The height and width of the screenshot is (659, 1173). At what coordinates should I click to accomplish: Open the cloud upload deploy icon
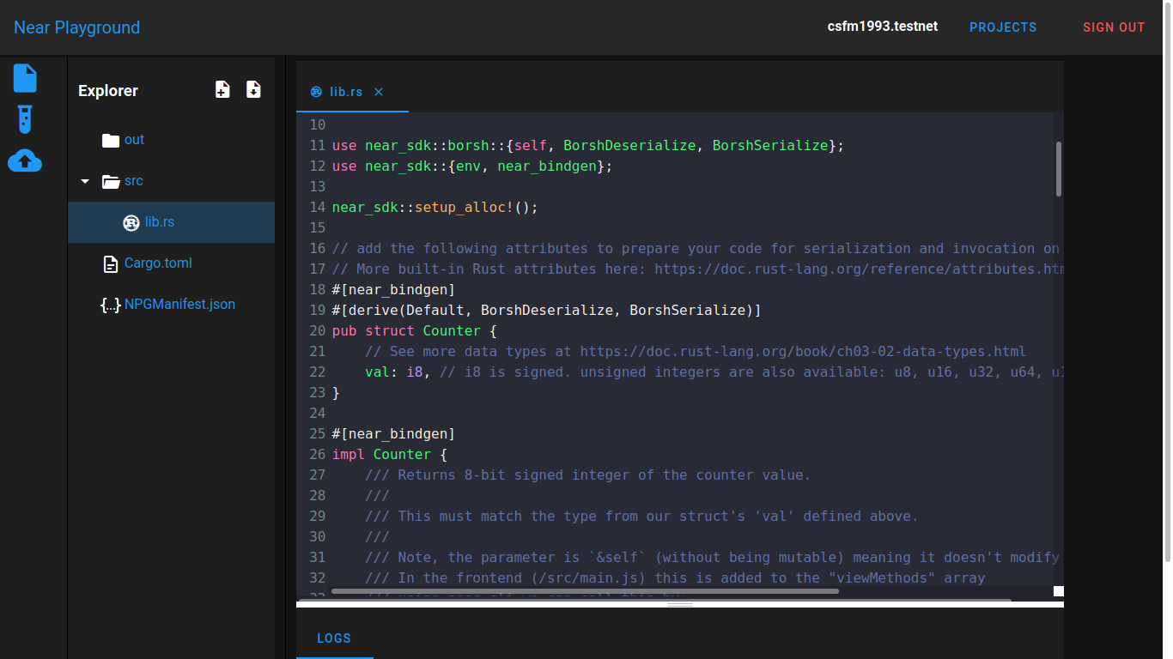[25, 160]
